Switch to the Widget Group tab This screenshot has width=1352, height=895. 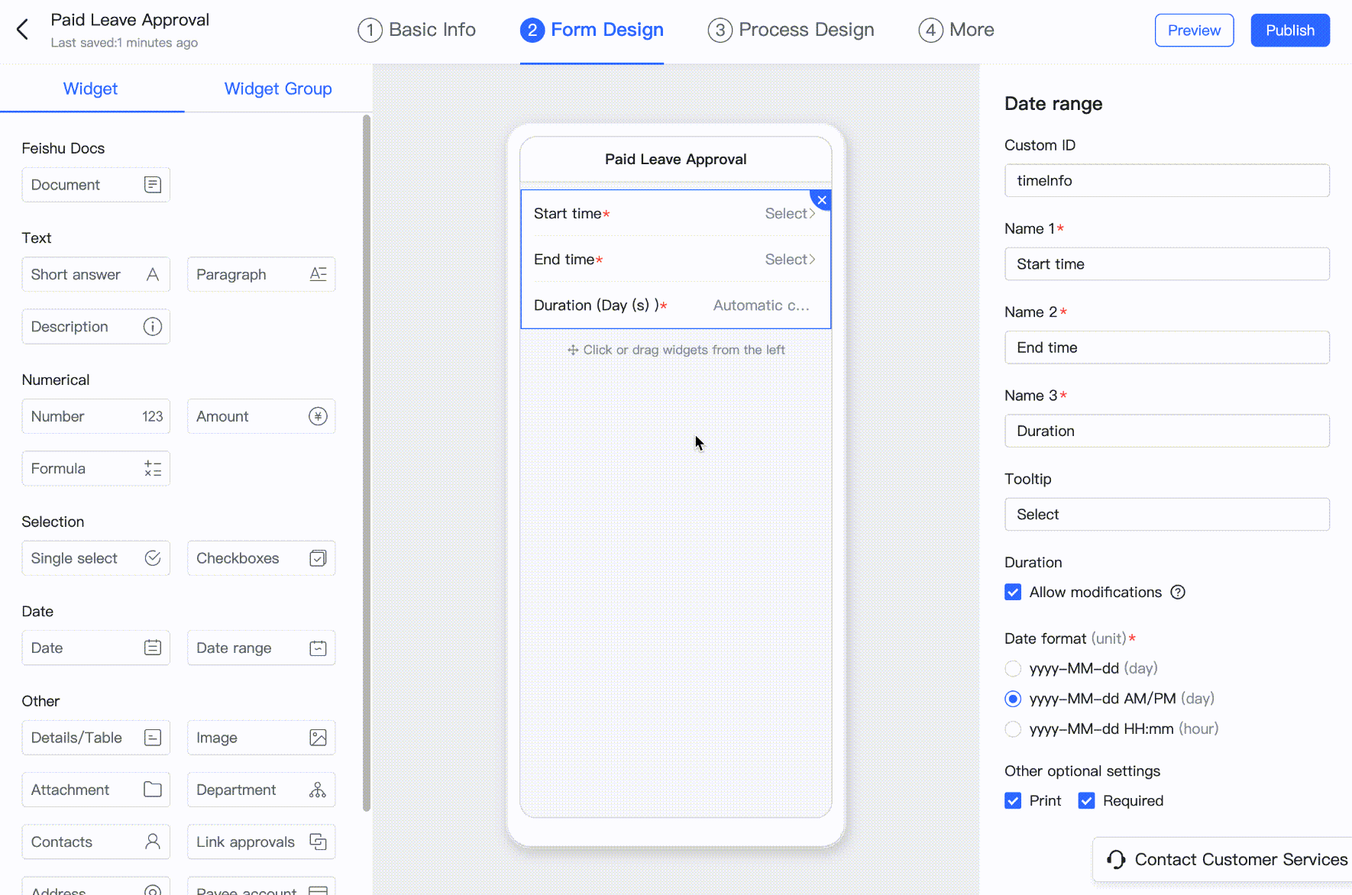[278, 89]
